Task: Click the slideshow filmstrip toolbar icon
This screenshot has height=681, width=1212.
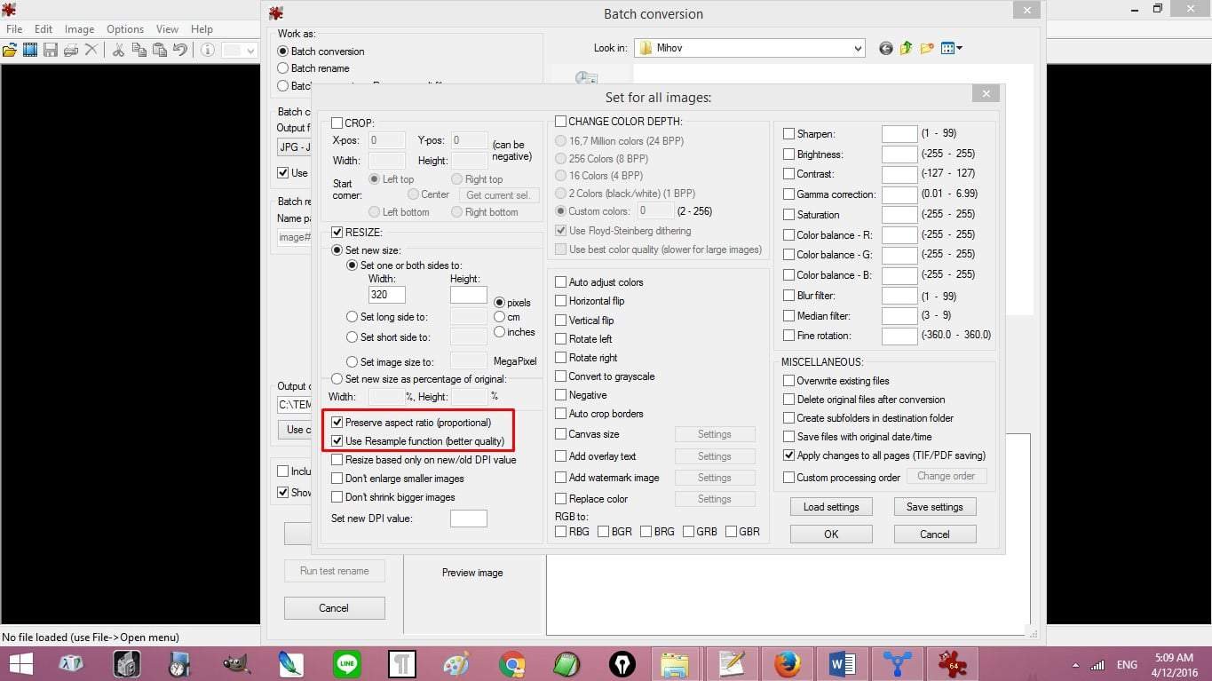Action: coord(30,50)
